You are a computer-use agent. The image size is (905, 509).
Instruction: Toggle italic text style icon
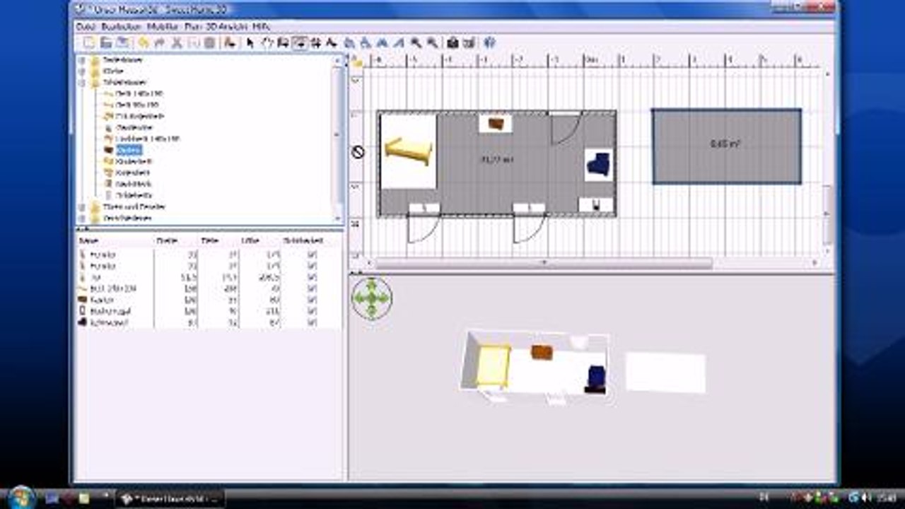pyautogui.click(x=399, y=43)
